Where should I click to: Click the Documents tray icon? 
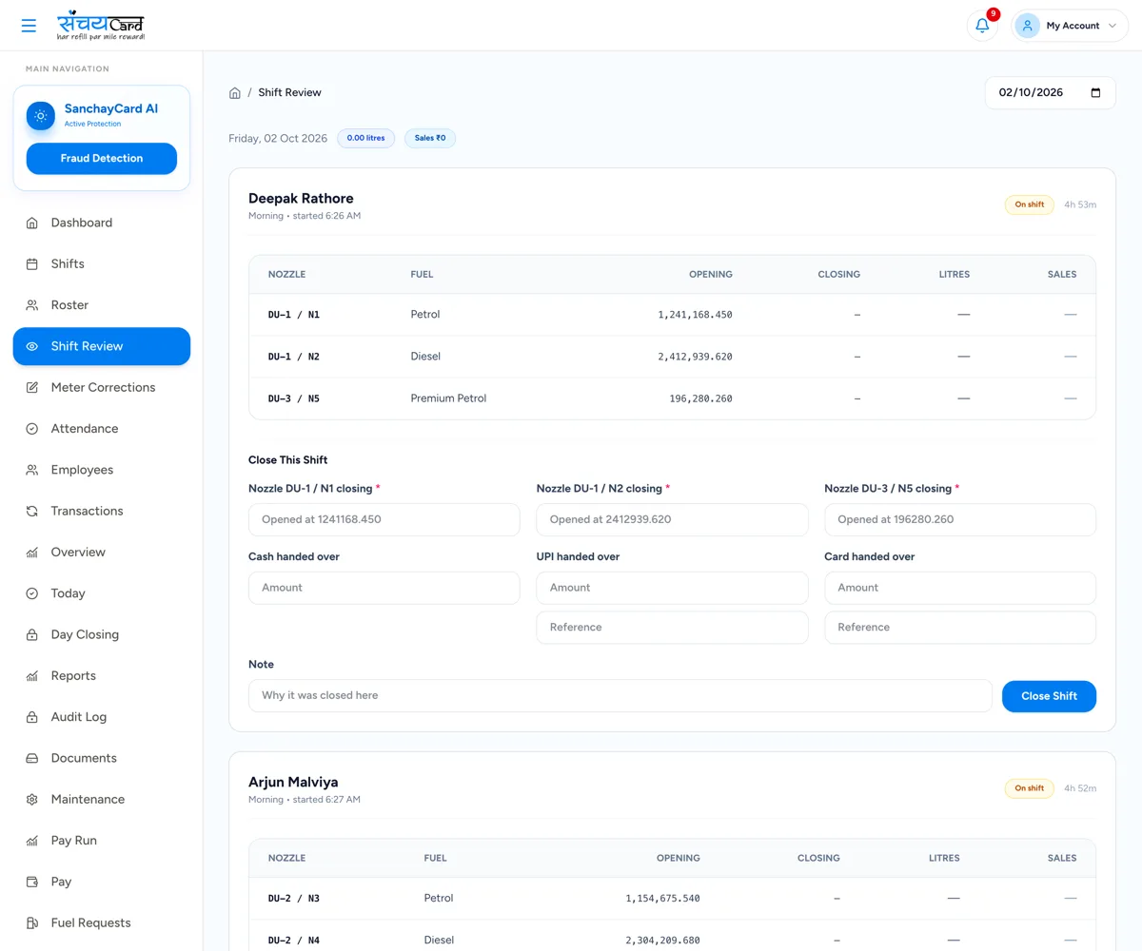click(x=32, y=758)
